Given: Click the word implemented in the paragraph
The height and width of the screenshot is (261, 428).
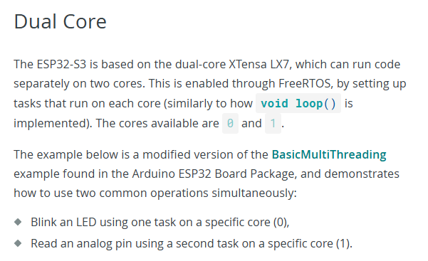Looking at the screenshot, I should [53, 124].
